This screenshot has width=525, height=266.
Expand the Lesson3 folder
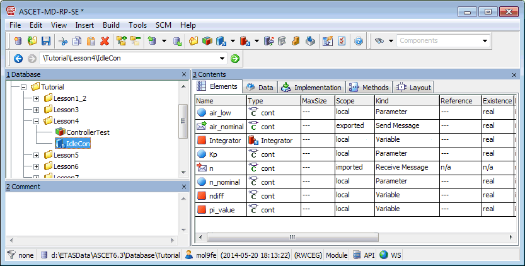point(36,110)
